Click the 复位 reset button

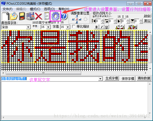pyautogui.click(x=147, y=21)
